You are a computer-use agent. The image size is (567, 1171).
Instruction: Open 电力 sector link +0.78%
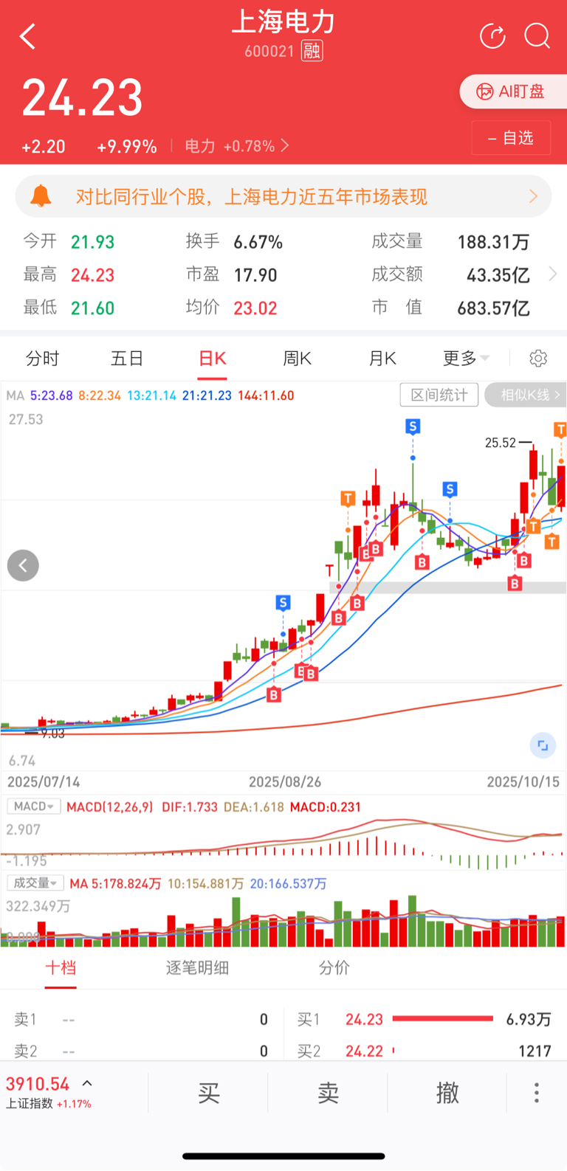click(x=236, y=146)
